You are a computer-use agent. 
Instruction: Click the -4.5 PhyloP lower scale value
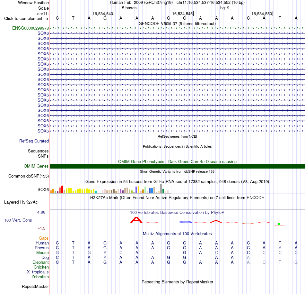[x=42, y=228]
